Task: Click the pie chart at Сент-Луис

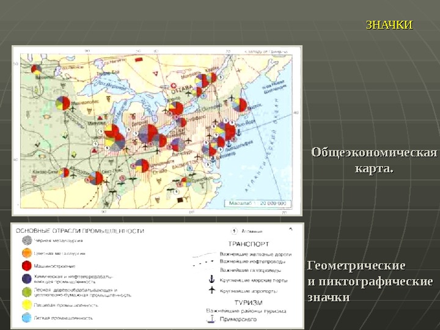Action: pos(96,178)
